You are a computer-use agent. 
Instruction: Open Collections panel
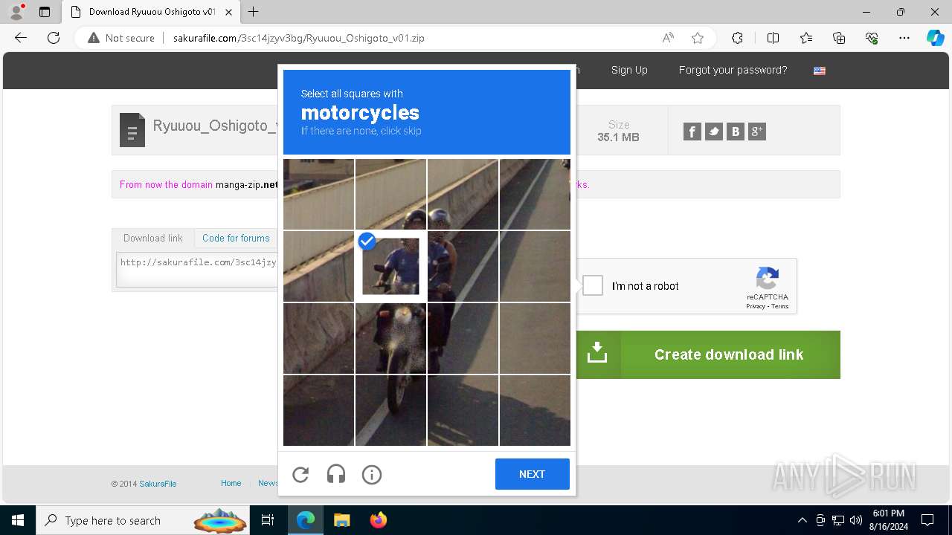pyautogui.click(x=839, y=38)
